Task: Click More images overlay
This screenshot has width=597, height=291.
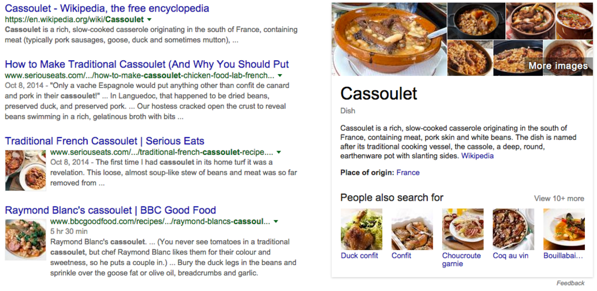Action: point(558,66)
